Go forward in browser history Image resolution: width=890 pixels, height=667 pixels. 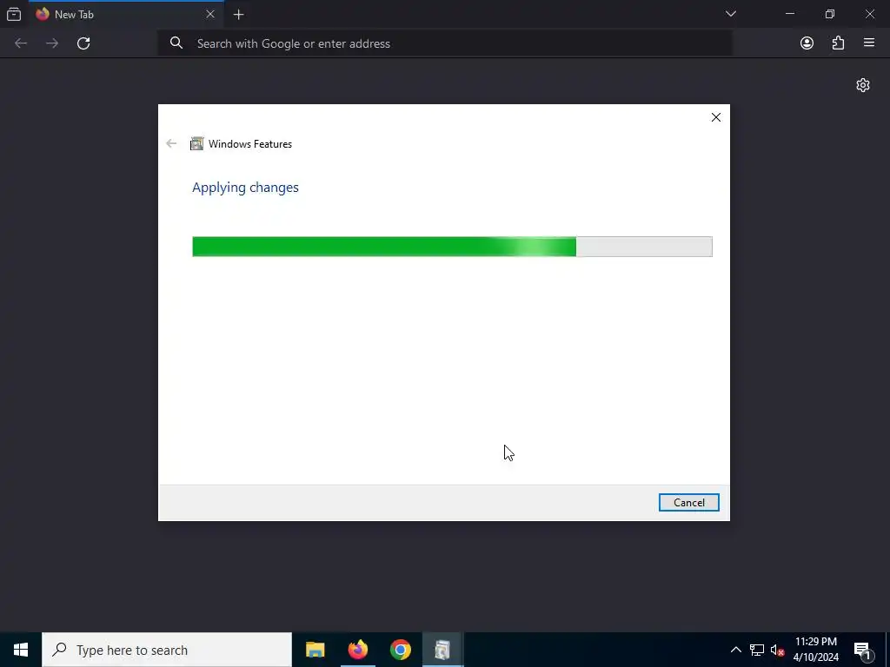pos(52,43)
